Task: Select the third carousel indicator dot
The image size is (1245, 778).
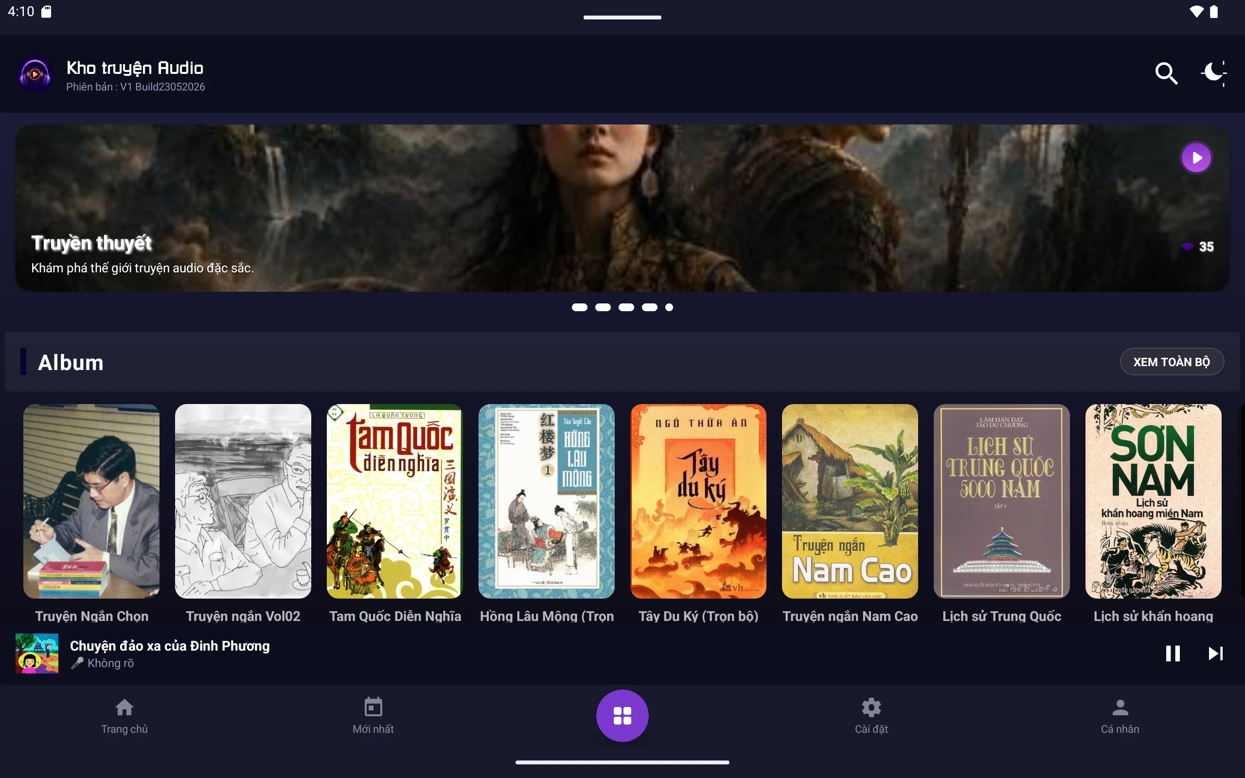Action: click(x=626, y=307)
